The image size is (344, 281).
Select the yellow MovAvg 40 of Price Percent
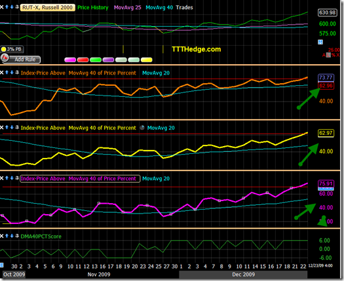tap(102, 128)
